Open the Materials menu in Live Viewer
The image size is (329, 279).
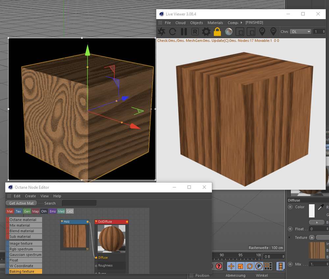click(x=215, y=23)
